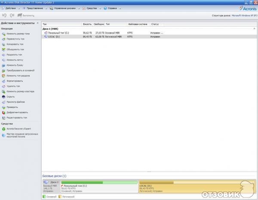Choose Форматировать operation

pos(12,81)
